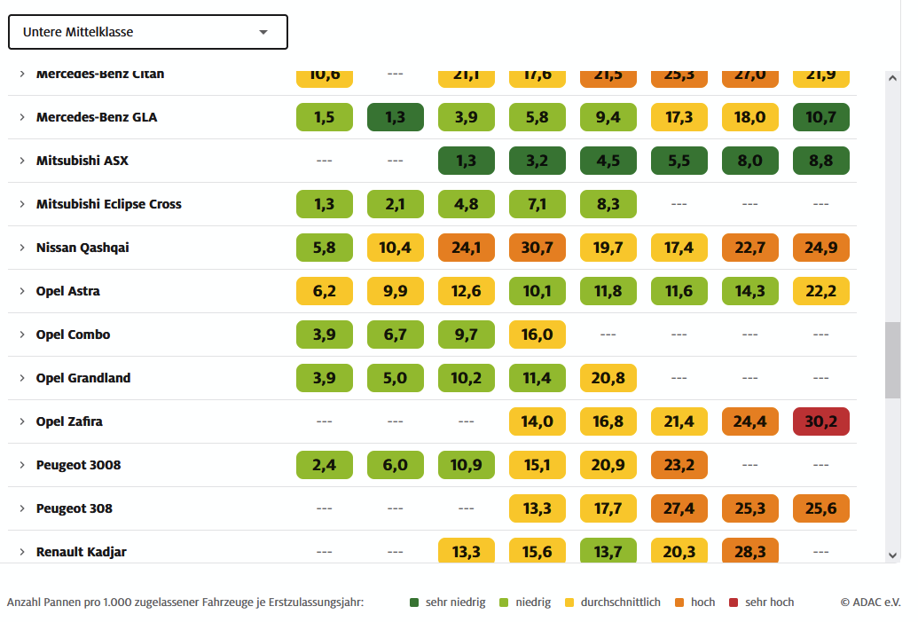Click the niedrig legend swatch
918x622 pixels.
tap(504, 602)
